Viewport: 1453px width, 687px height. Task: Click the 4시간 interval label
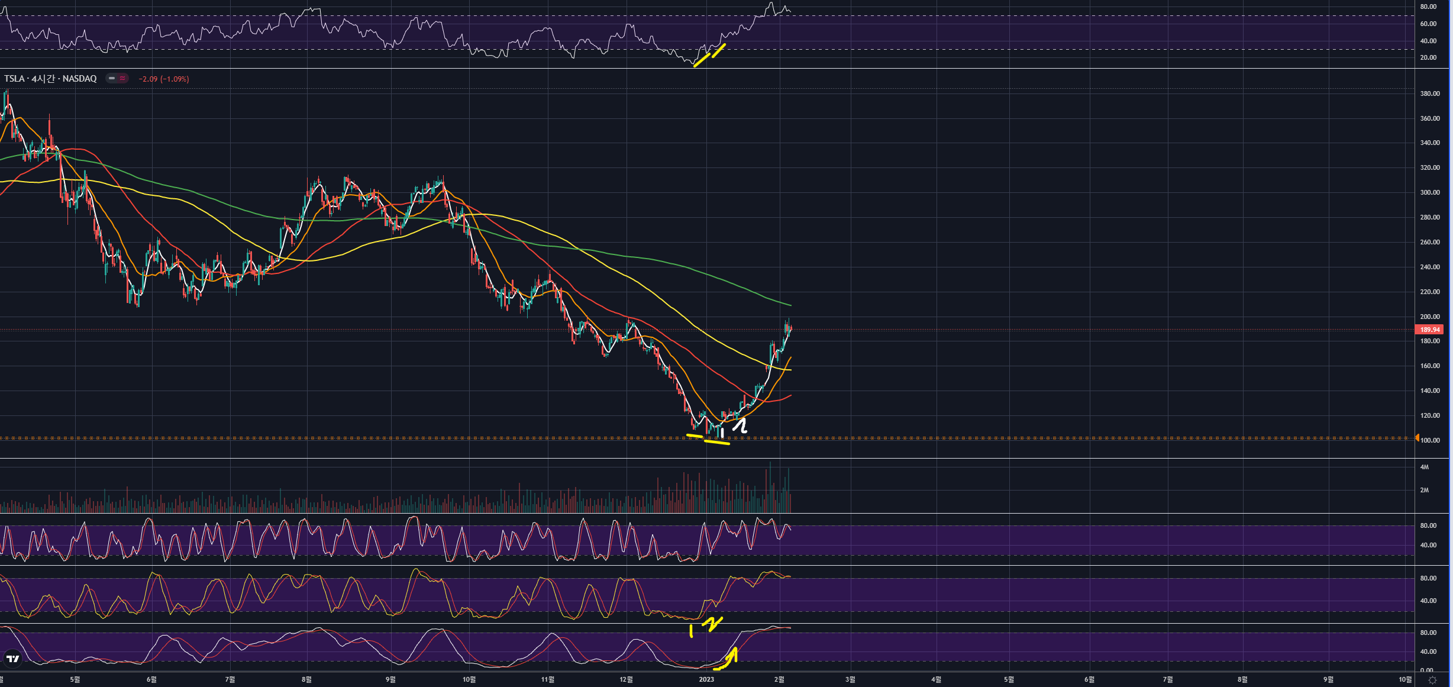(43, 79)
